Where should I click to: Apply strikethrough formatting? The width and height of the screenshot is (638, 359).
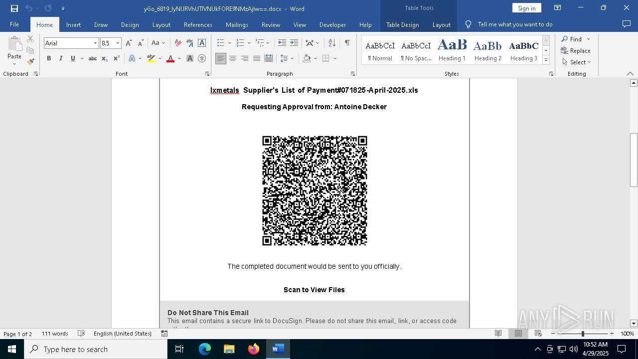[x=93, y=59]
